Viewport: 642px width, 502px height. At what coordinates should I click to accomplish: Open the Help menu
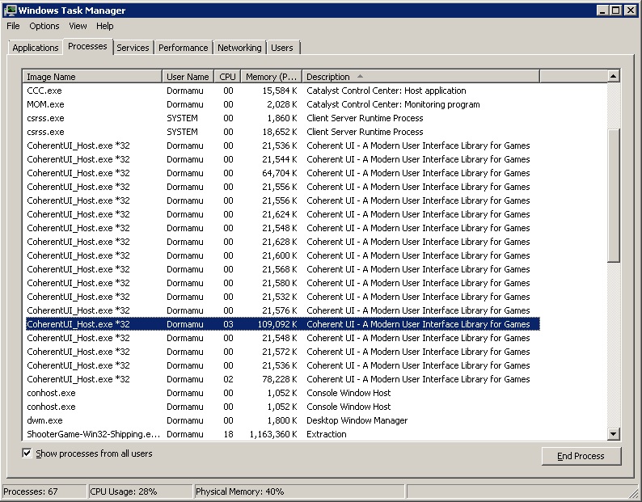(x=105, y=26)
